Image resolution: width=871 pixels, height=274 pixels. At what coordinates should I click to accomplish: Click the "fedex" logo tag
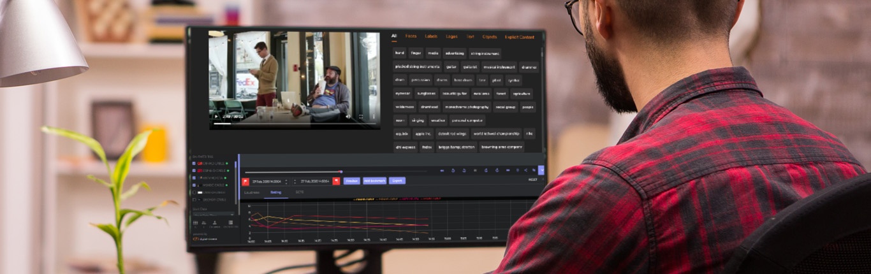pyautogui.click(x=427, y=147)
